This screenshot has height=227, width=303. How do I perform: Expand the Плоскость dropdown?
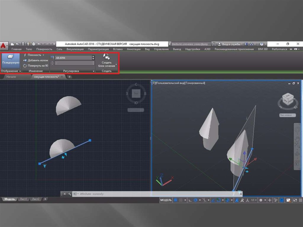click(43, 55)
